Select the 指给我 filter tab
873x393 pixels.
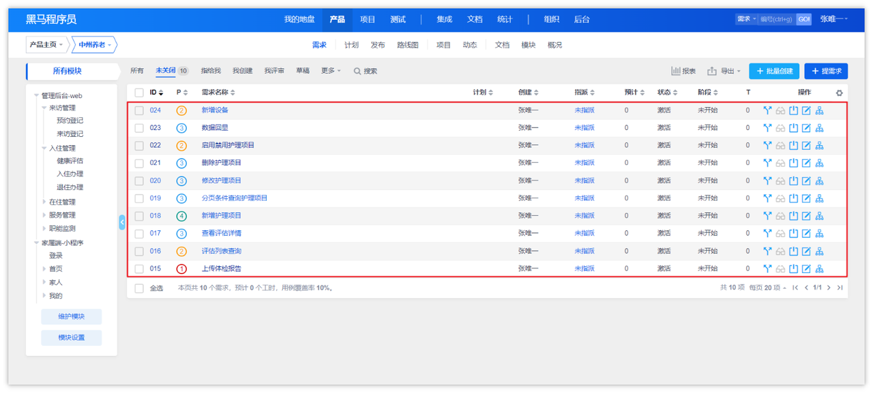pyautogui.click(x=211, y=71)
